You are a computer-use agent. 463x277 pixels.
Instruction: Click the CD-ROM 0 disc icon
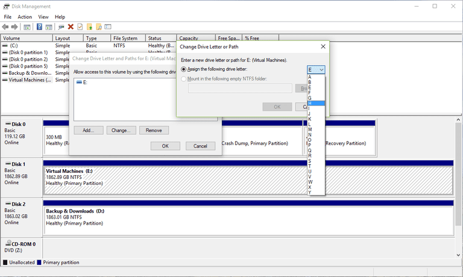tap(8, 243)
